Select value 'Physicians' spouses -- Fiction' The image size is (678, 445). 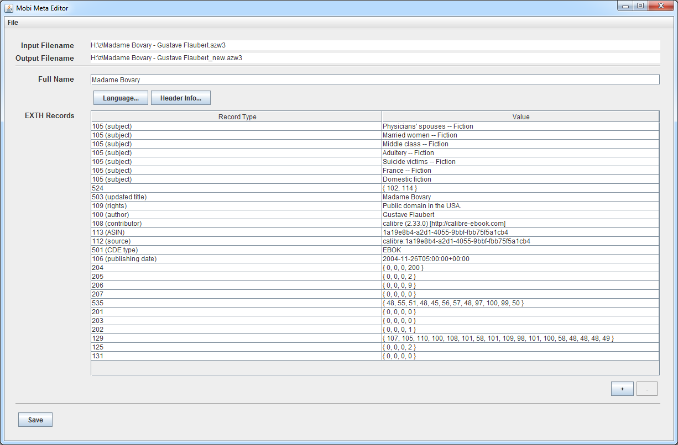click(520, 126)
